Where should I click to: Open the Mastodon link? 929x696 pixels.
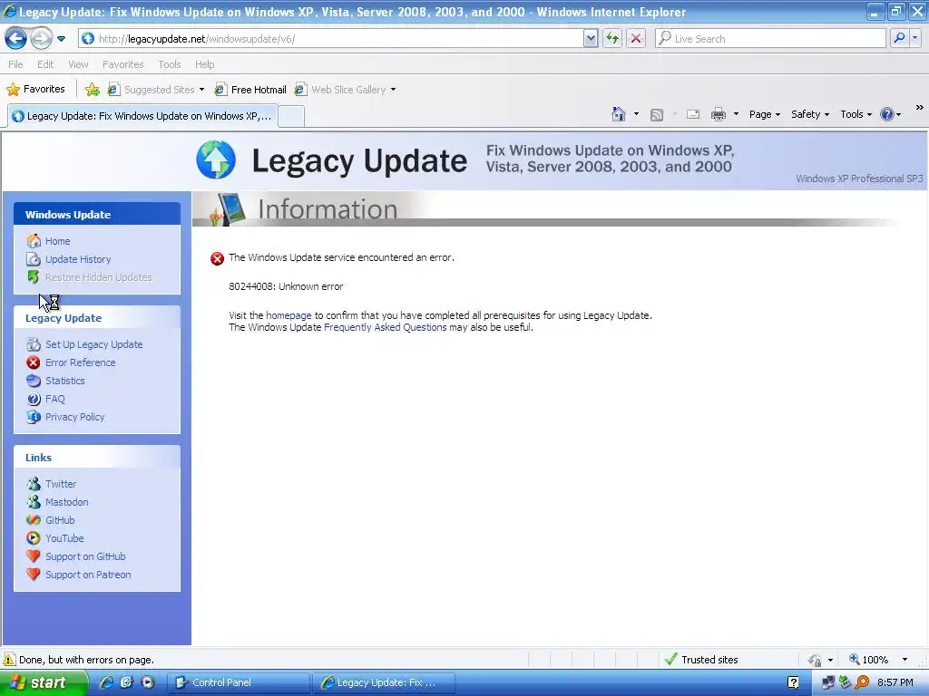click(66, 502)
